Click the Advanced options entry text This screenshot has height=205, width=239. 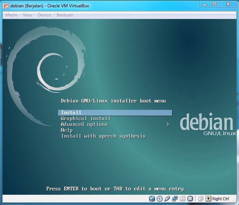pyautogui.click(x=84, y=124)
